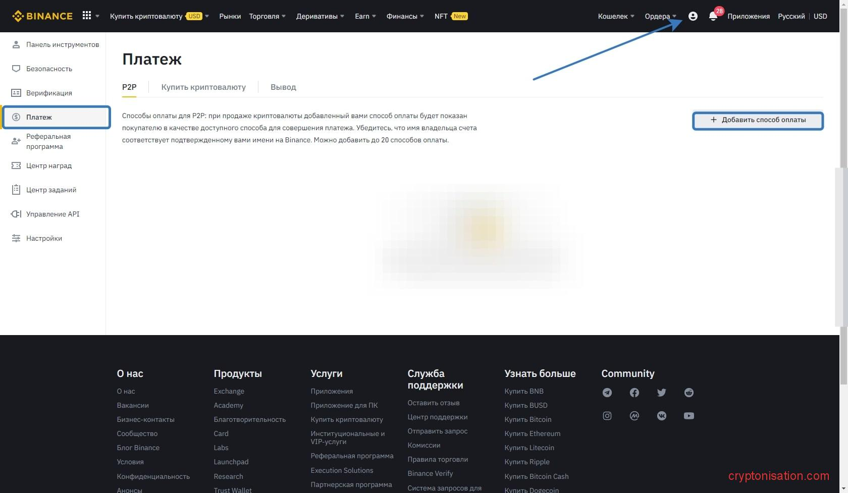Click the profile account icon
This screenshot has height=493, width=848.
coord(692,16)
